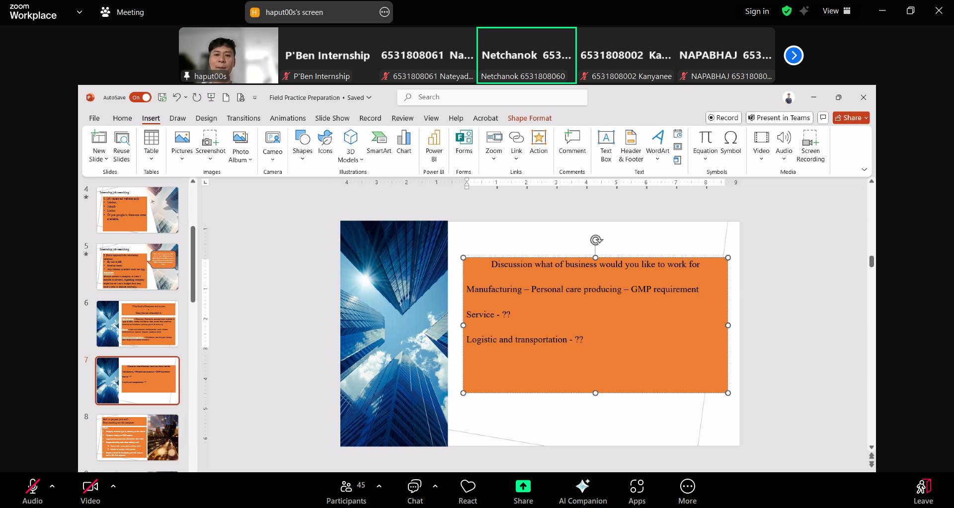Click the Link icon in the ribbon
954x508 pixels.
[x=516, y=137]
